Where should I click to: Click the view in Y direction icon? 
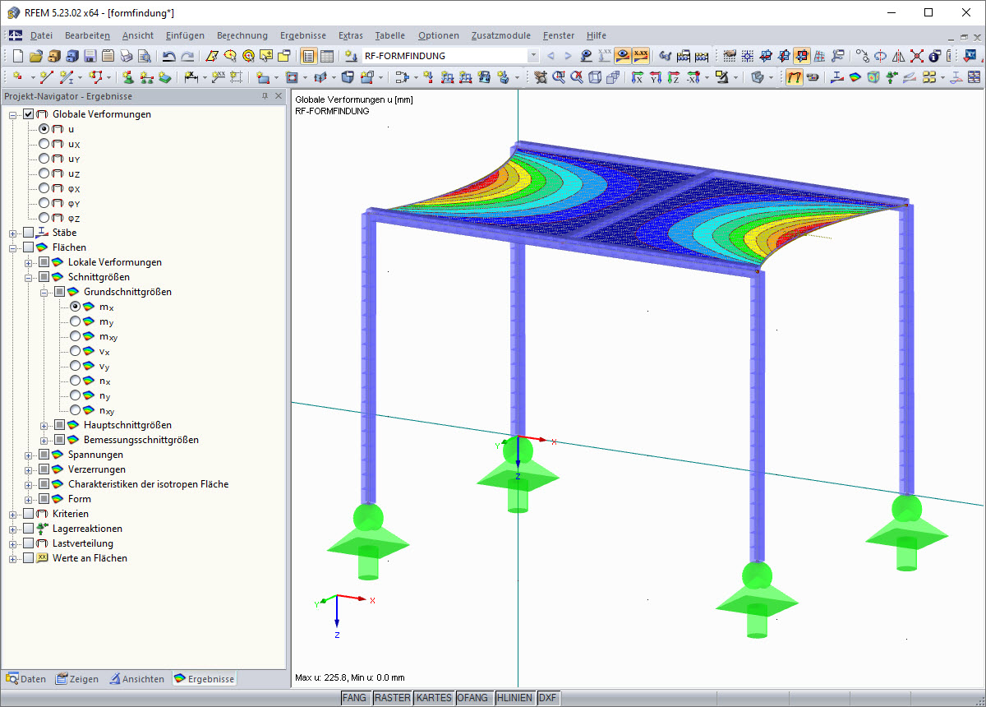click(x=655, y=77)
